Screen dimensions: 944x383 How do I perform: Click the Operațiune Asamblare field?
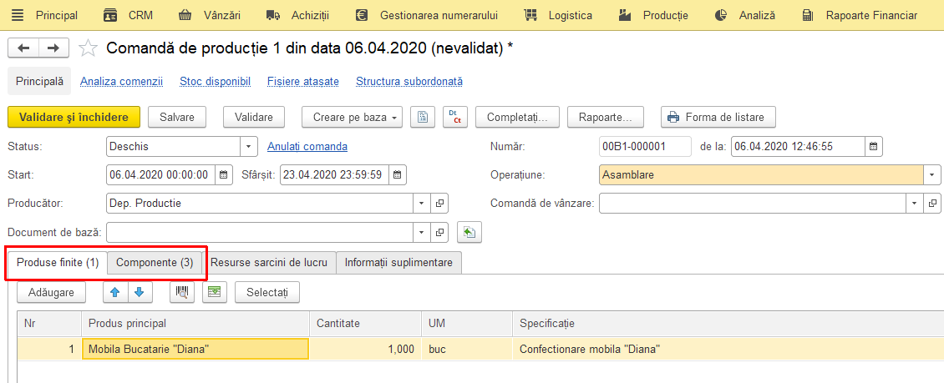point(762,175)
